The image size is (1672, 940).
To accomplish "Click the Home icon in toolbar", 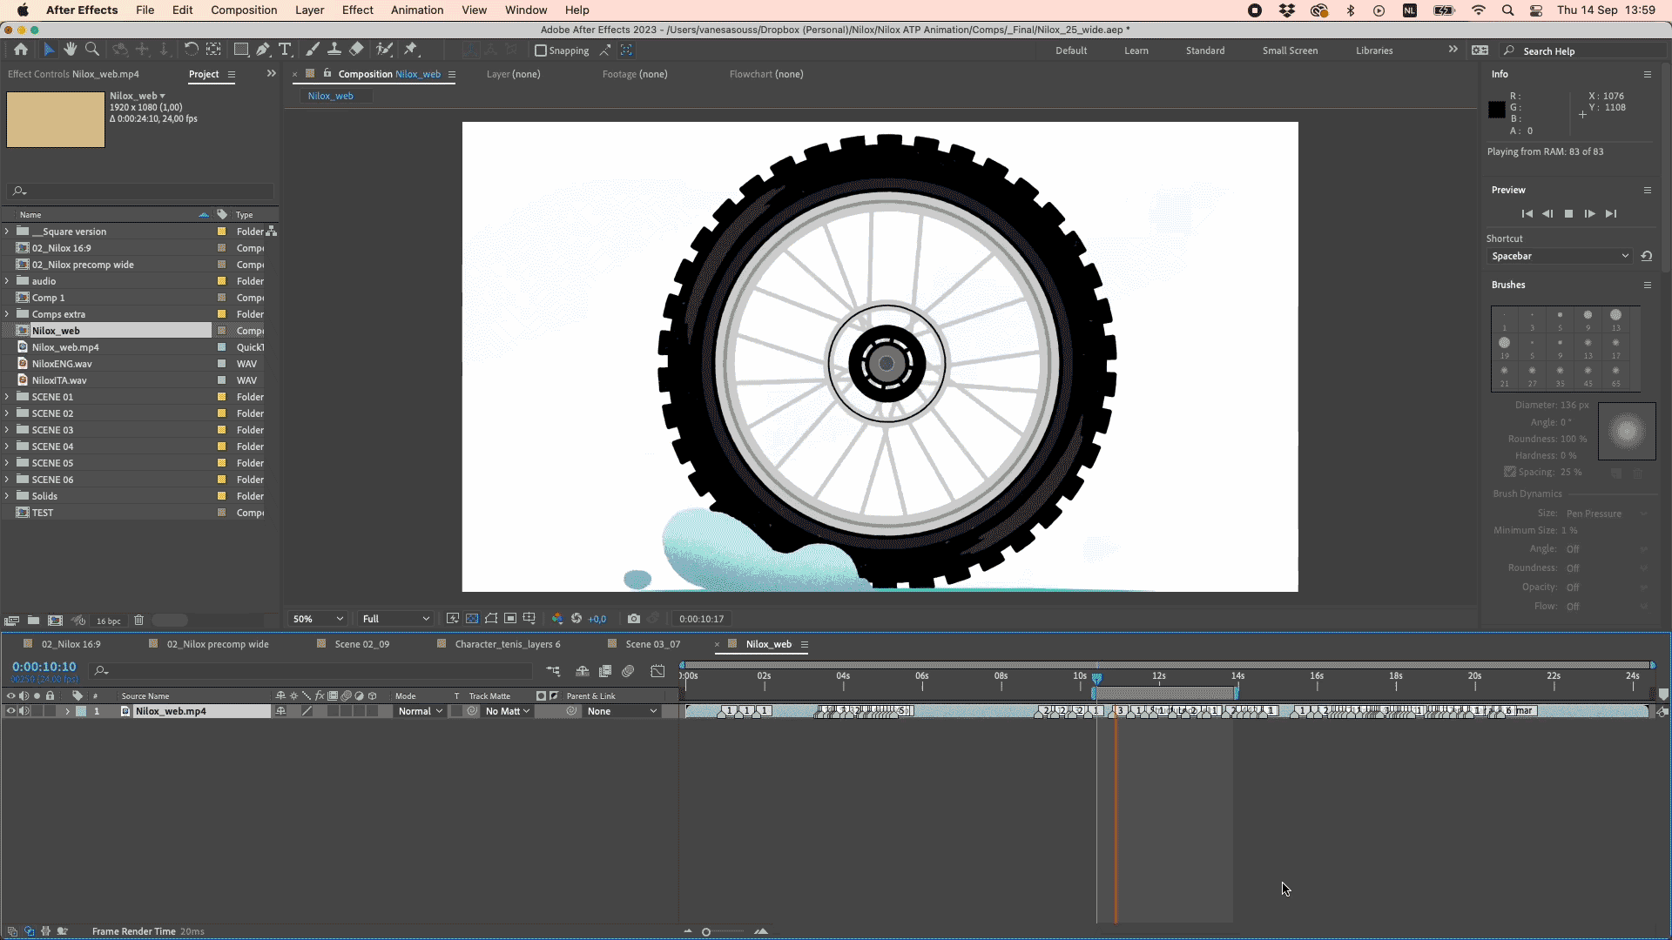I will pyautogui.click(x=21, y=50).
